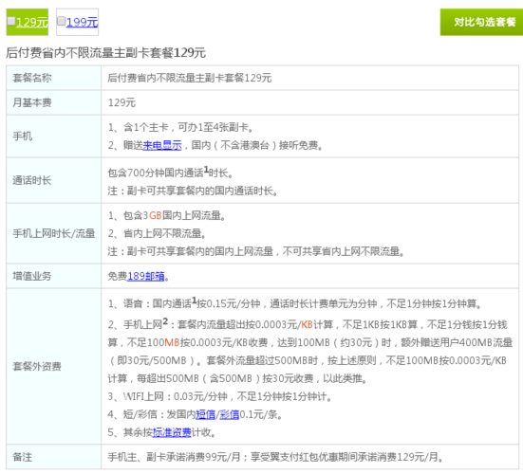Select the 套餐名称 row label

[32, 78]
